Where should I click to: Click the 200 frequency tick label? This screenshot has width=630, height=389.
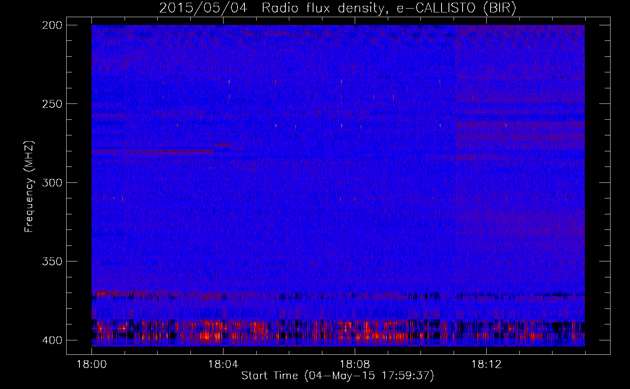(x=52, y=25)
